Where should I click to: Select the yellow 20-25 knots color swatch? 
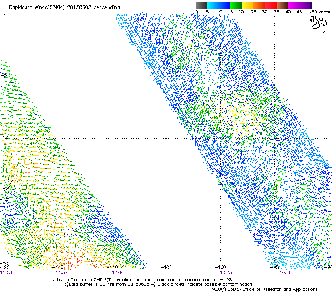[x=248, y=5]
